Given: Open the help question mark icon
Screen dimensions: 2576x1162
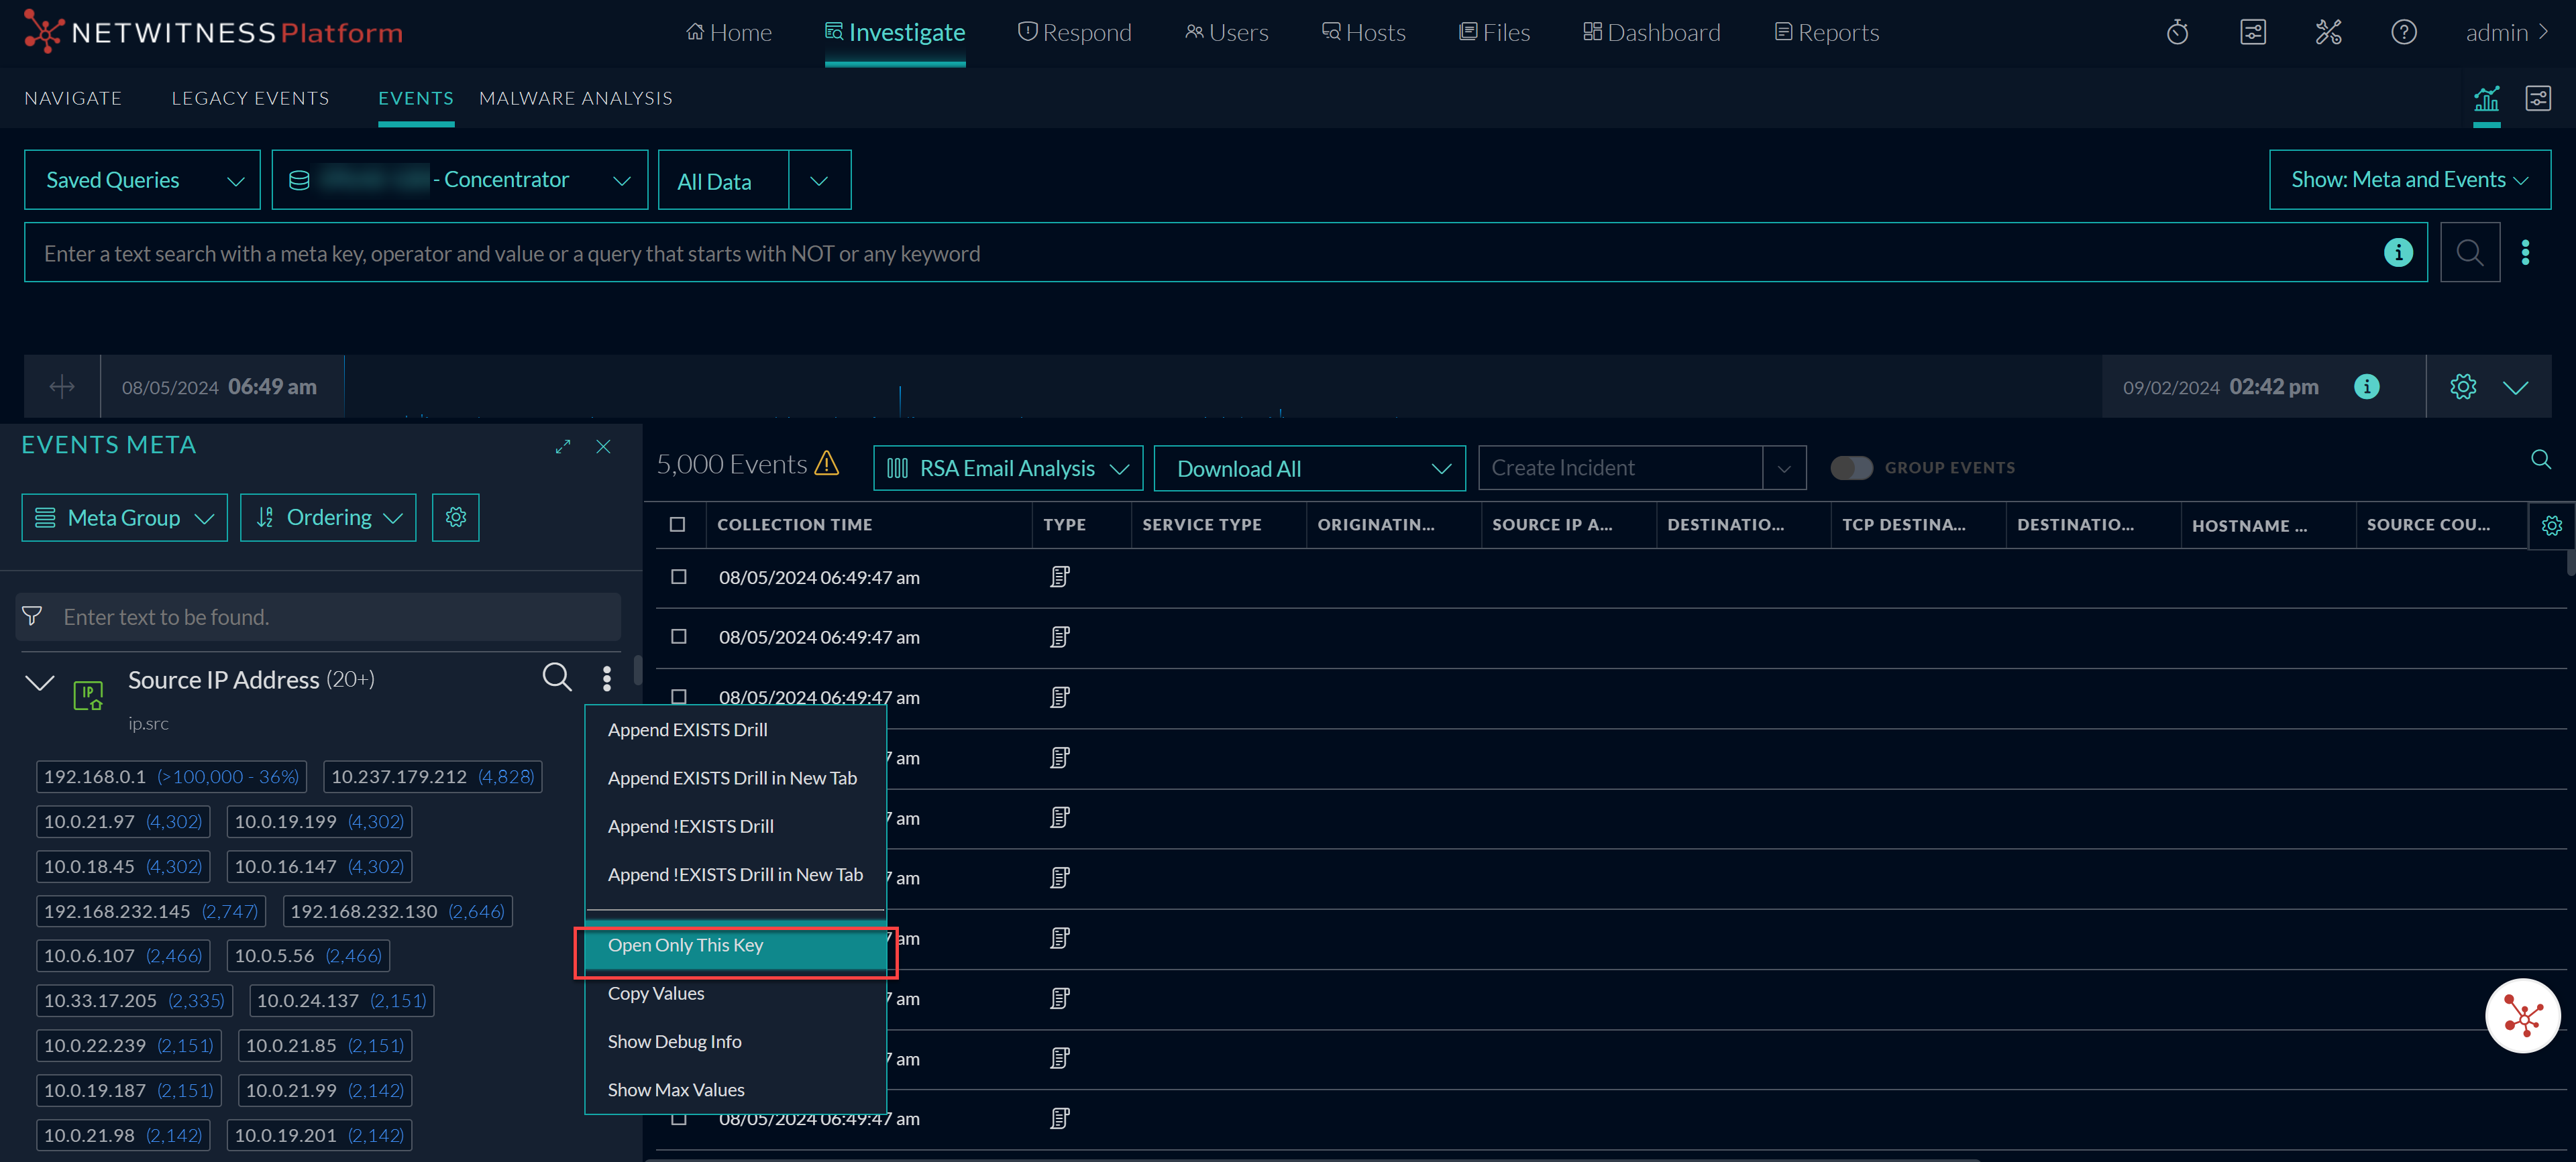Looking at the screenshot, I should coord(2403,33).
